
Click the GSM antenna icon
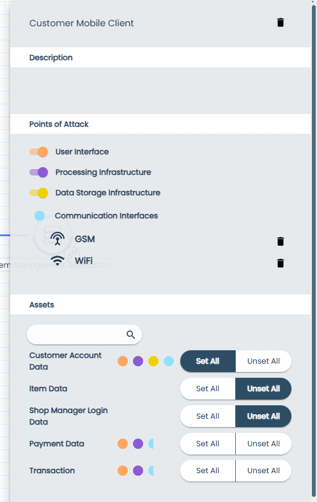click(58, 239)
